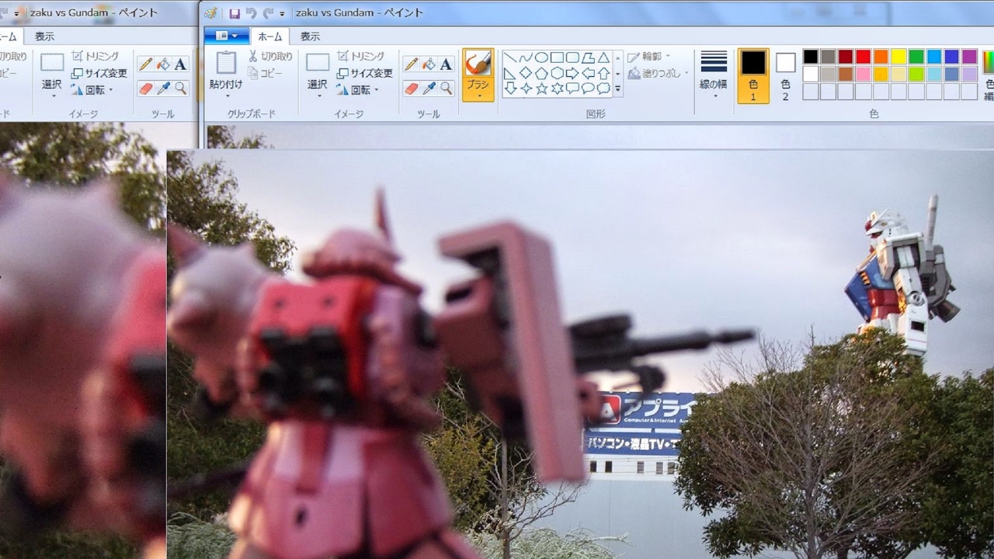The width and height of the screenshot is (994, 559).
Task: Click サイズ変更 in left background Paint window
Action: [x=99, y=74]
